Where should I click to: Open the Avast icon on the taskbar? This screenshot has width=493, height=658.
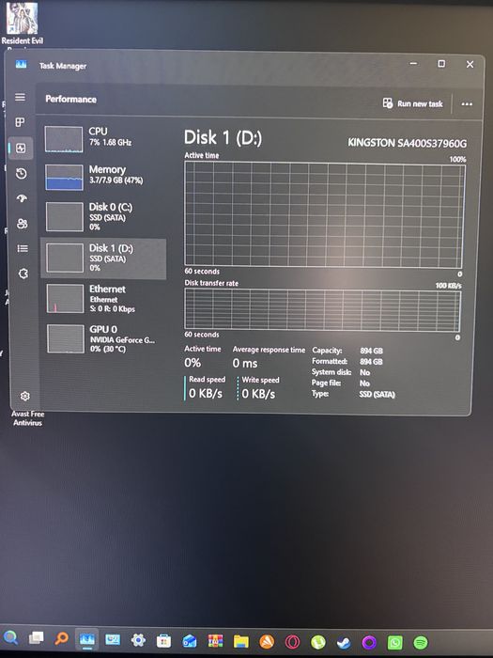point(267,642)
